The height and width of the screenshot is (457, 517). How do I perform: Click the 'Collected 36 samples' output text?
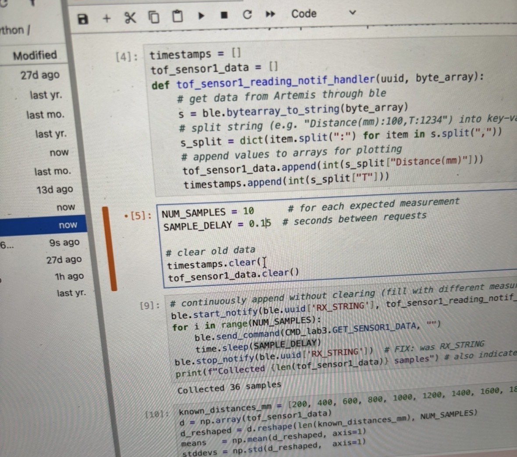(229, 387)
